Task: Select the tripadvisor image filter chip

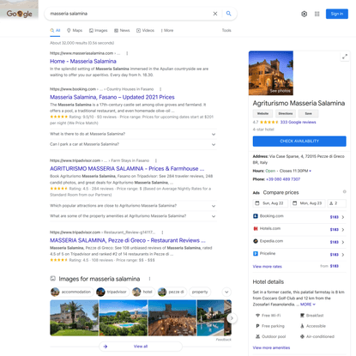Action: pyautogui.click(x=112, y=292)
